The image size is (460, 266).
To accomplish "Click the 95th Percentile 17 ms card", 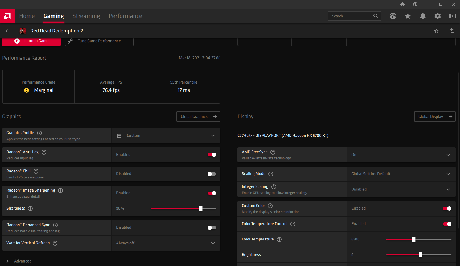I will (x=184, y=87).
